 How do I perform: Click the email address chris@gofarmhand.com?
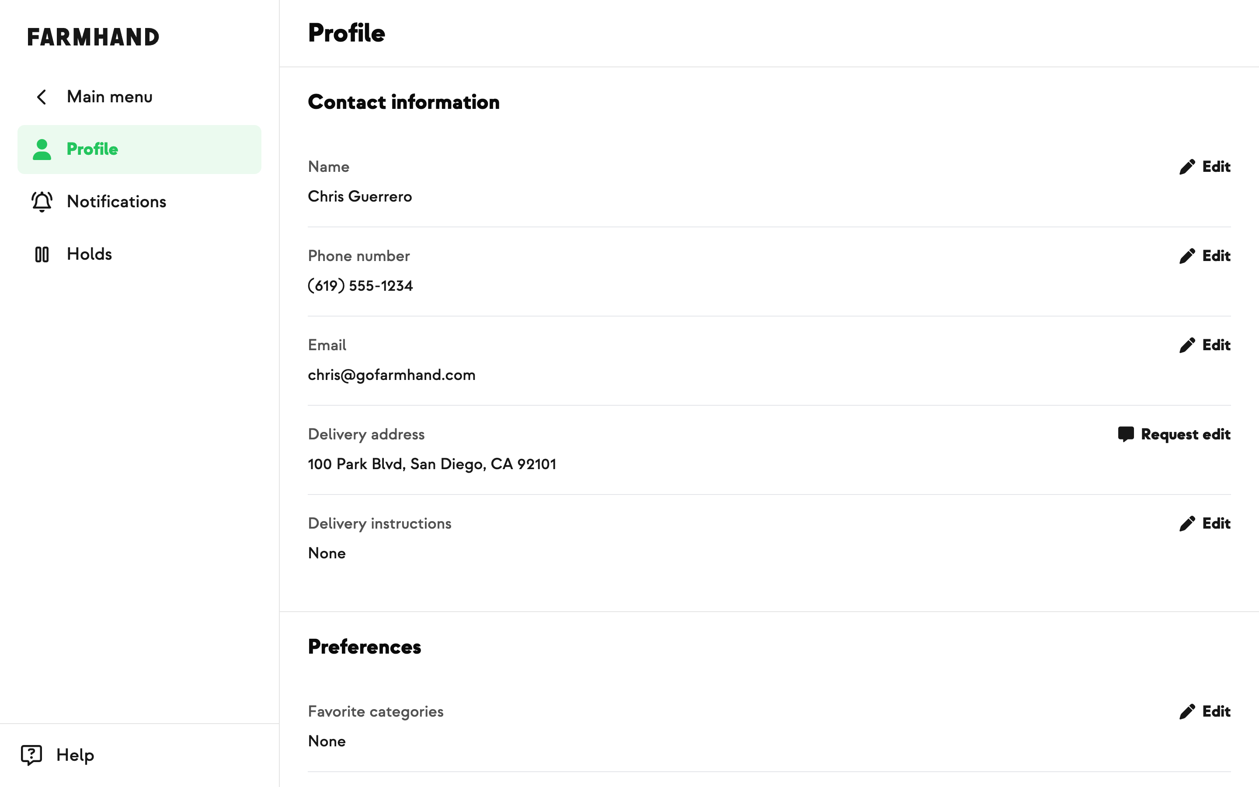pos(391,375)
